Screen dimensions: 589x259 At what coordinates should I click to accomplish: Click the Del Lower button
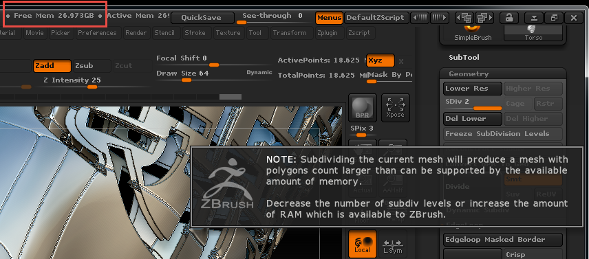(472, 119)
